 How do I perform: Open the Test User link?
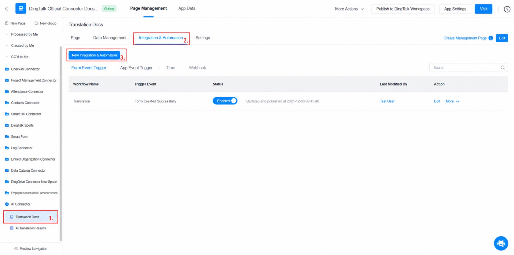coord(387,101)
